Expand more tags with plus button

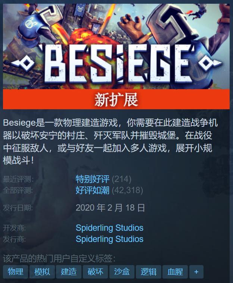click(196, 272)
